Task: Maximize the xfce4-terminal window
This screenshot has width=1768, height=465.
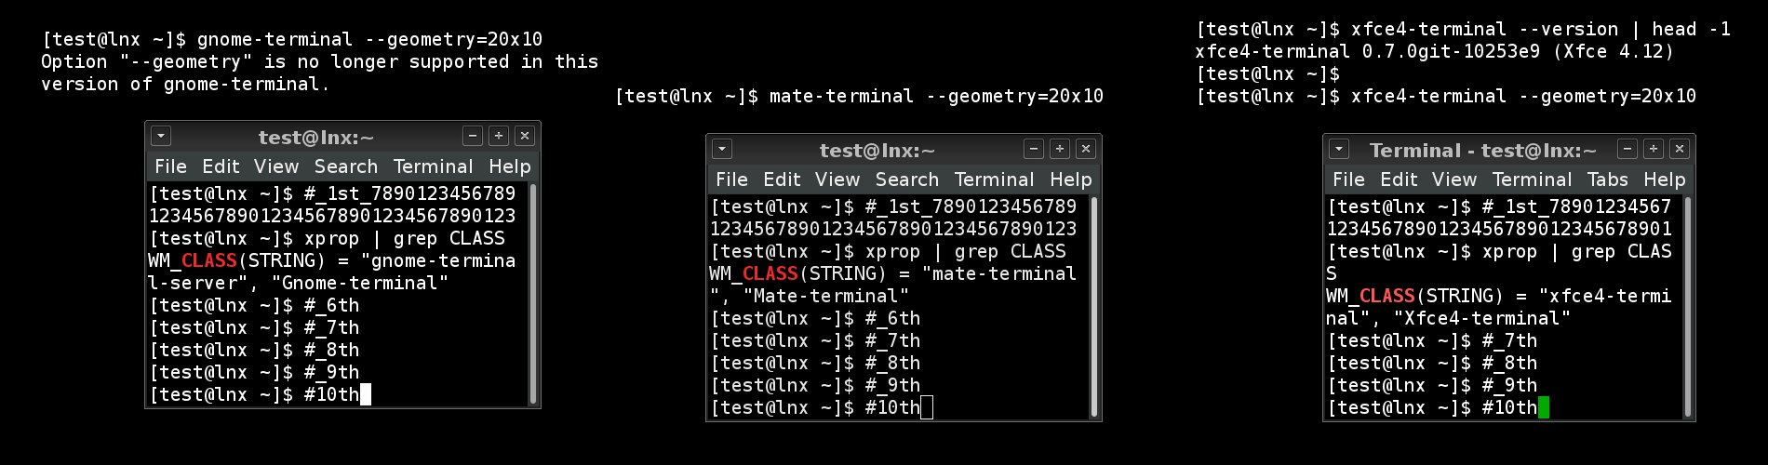Action: [x=1654, y=149]
